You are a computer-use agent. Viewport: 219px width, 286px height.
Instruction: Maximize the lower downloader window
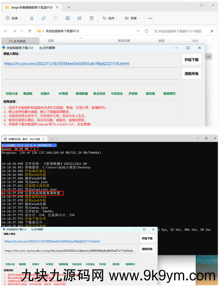point(144,229)
